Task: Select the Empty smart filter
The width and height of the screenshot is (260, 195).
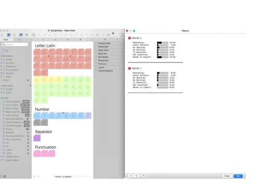Action: click(x=15, y=129)
